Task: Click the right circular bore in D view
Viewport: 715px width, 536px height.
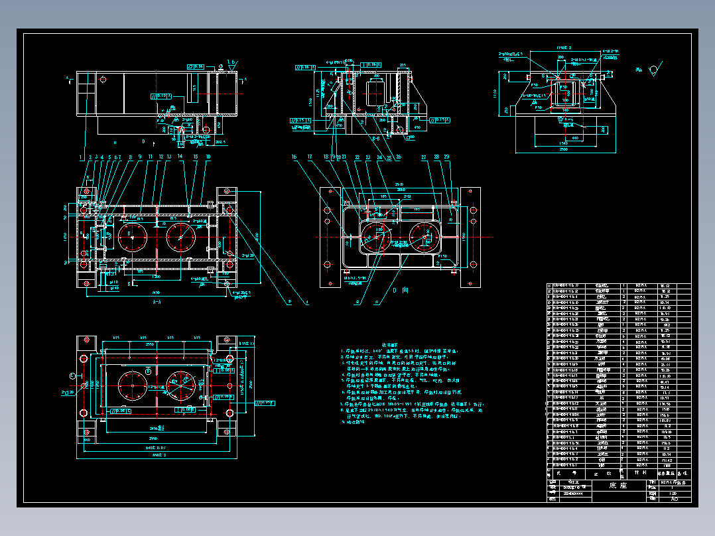Action: pyautogui.click(x=424, y=237)
